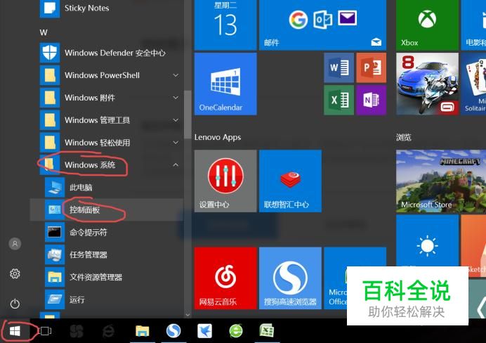Expand the Windows 轻松使用 chevron
The height and width of the screenshot is (343, 486).
[x=176, y=143]
